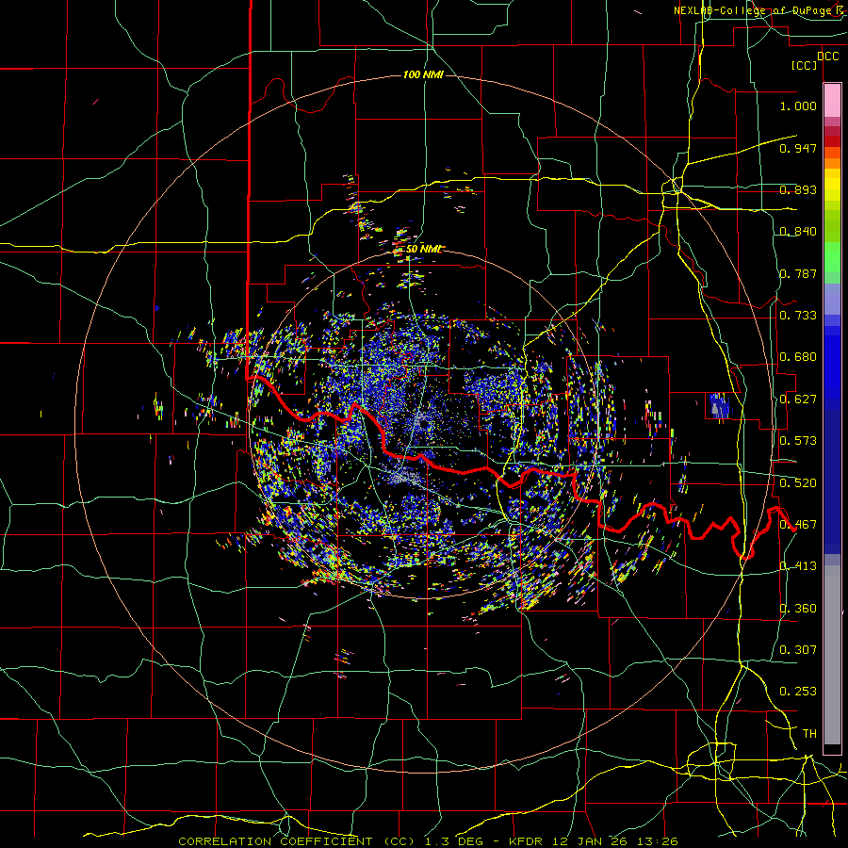The height and width of the screenshot is (848, 848).
Task: Select the 0.680 scale value
Action: [x=798, y=357]
